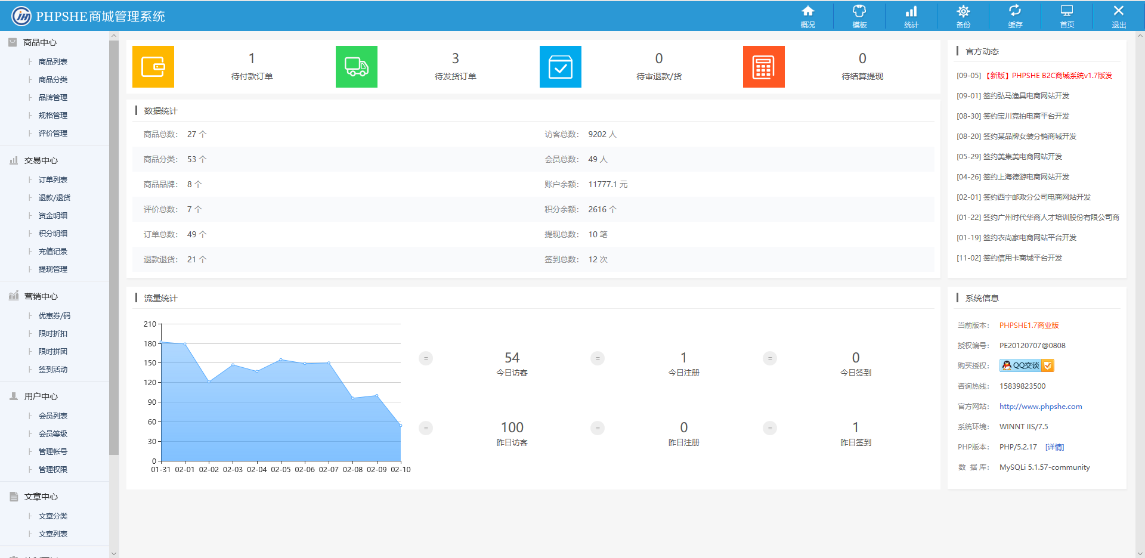Open 优惠券/码 in the sidebar
This screenshot has width=1145, height=558.
coord(54,316)
